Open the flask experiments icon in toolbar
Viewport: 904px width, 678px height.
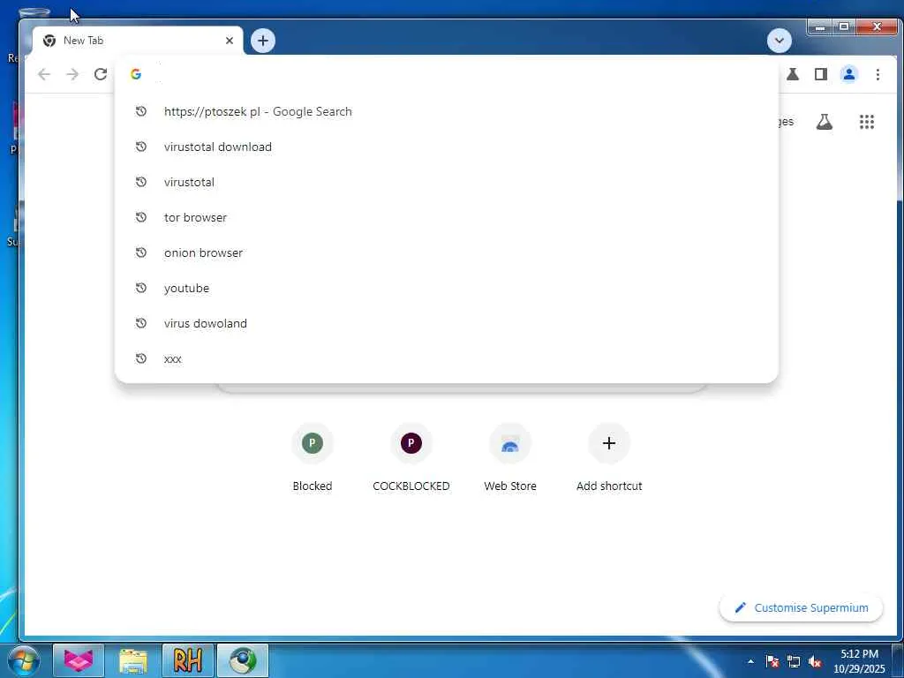pyautogui.click(x=793, y=74)
